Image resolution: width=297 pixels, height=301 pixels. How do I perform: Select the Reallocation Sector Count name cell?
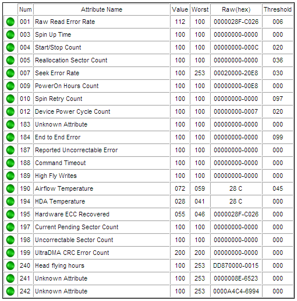point(101,60)
